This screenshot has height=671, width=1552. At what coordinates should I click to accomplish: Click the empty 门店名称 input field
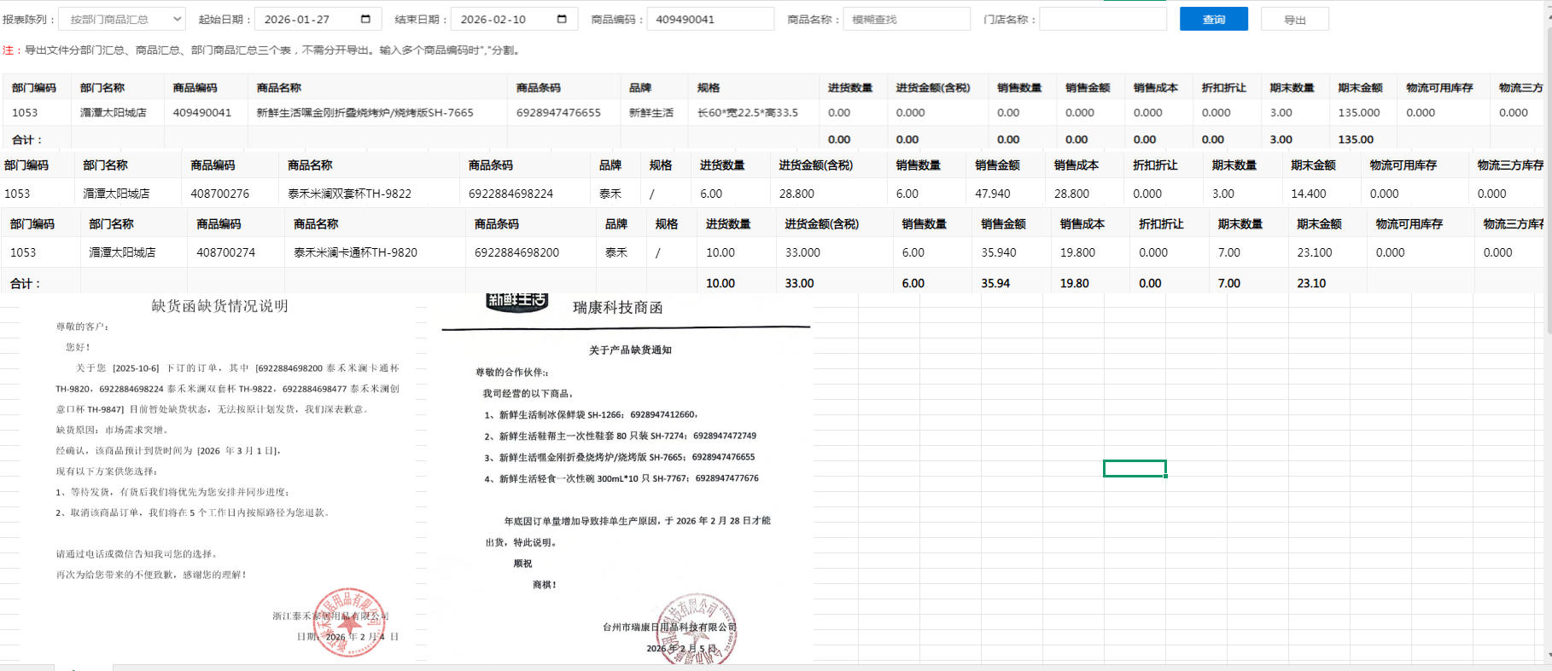click(1102, 19)
